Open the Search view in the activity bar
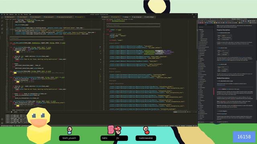 click(2, 21)
